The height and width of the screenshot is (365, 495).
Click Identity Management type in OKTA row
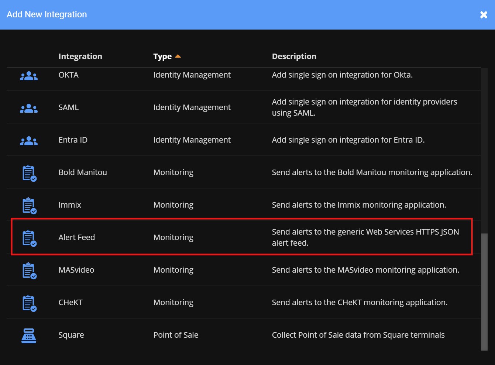pos(192,75)
